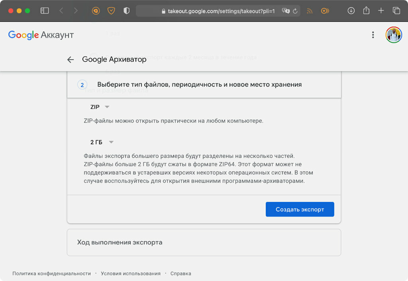Click the Google Аккаунт logo
Image resolution: width=408 pixels, height=281 pixels.
point(41,35)
